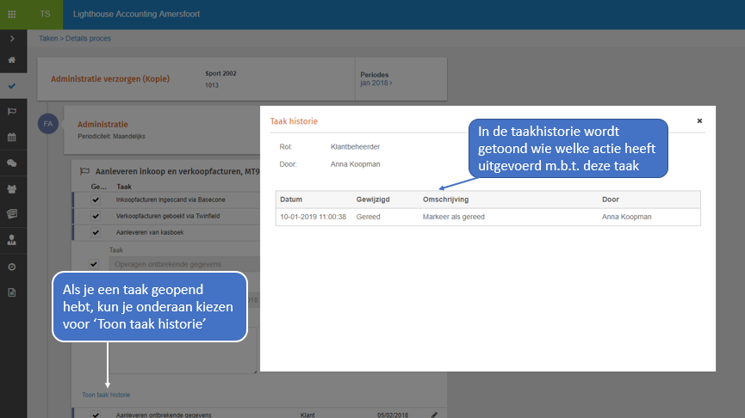Open the calendar icon in sidebar

tap(12, 137)
